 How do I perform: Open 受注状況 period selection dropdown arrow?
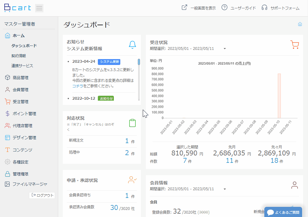[225, 49]
